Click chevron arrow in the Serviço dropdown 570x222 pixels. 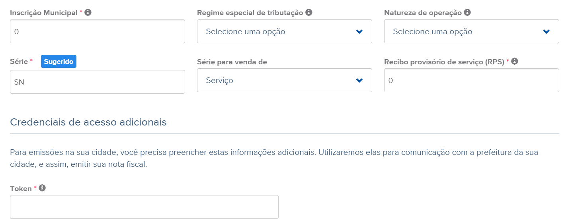tap(359, 81)
